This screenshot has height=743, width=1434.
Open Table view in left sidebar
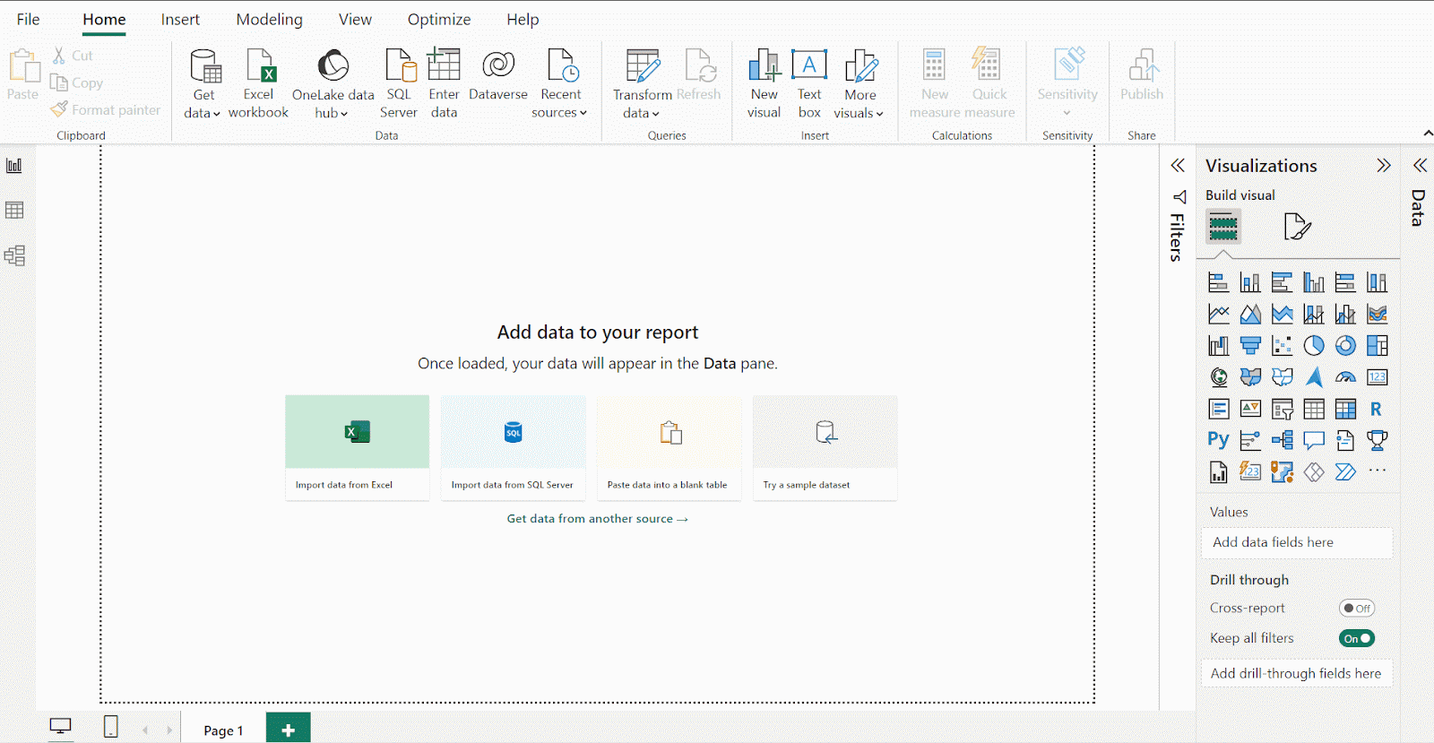[x=14, y=211]
